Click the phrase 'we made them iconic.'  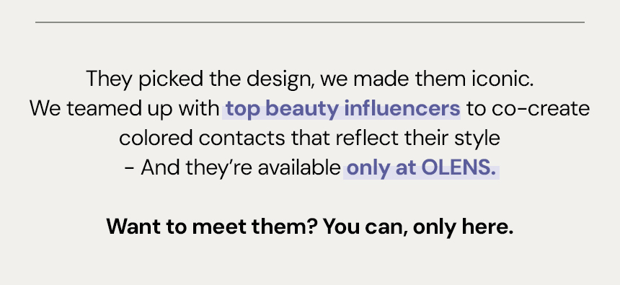(x=427, y=79)
